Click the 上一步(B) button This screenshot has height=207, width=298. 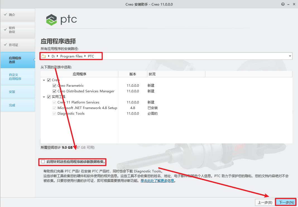(x=265, y=202)
